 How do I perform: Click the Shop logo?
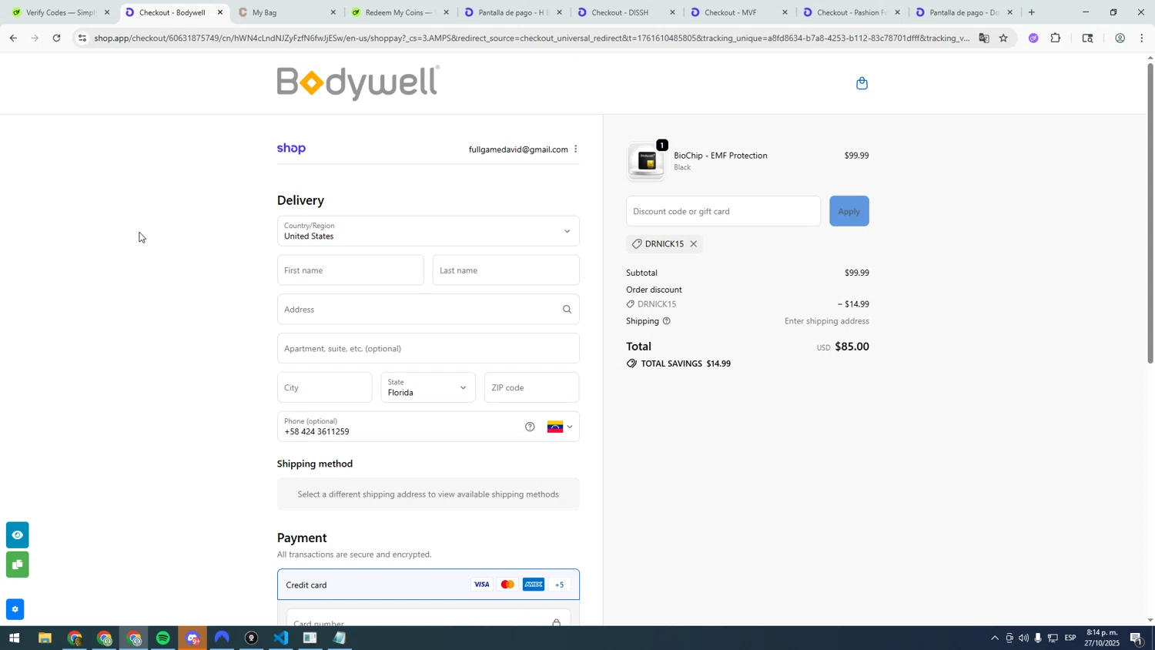(x=291, y=149)
